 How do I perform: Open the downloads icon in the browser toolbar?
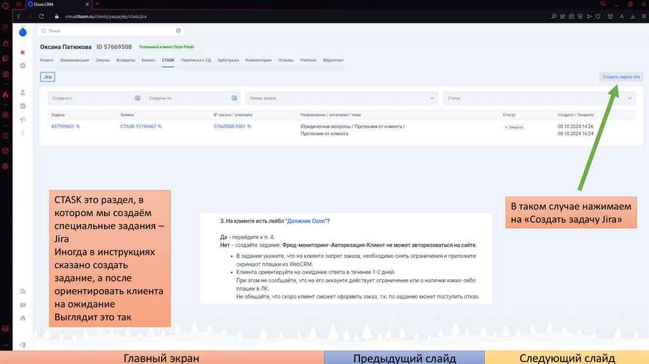point(633,16)
